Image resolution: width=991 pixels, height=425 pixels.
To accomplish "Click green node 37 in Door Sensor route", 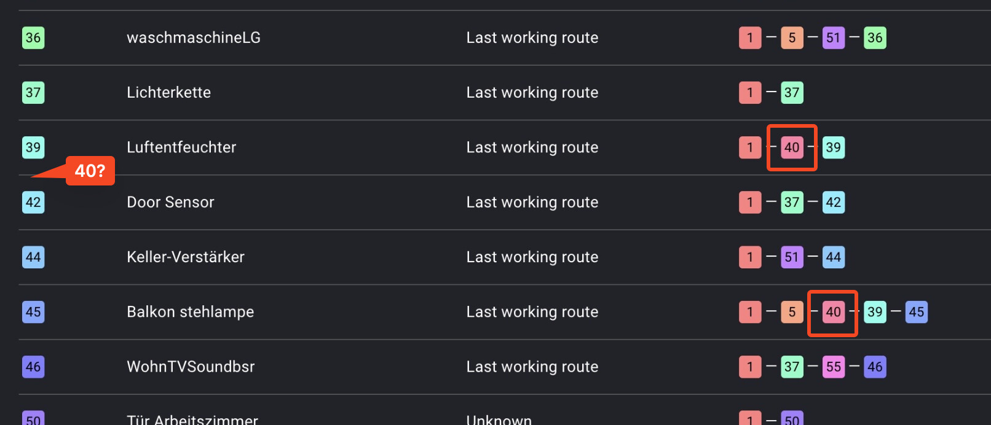I will pos(792,202).
